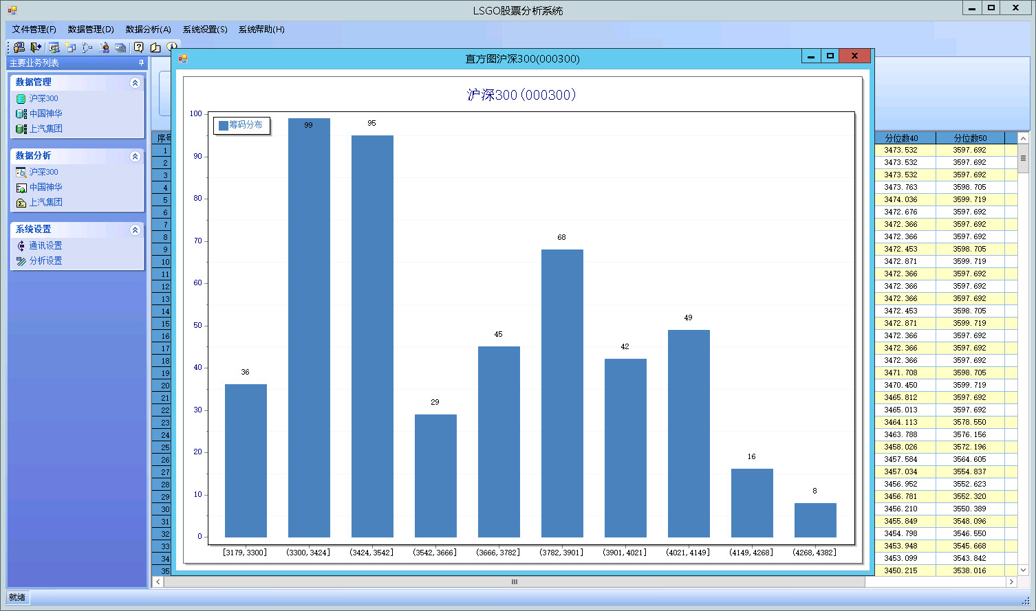The width and height of the screenshot is (1036, 611).
Task: Click the user login toolbar icon
Action: click(19, 47)
